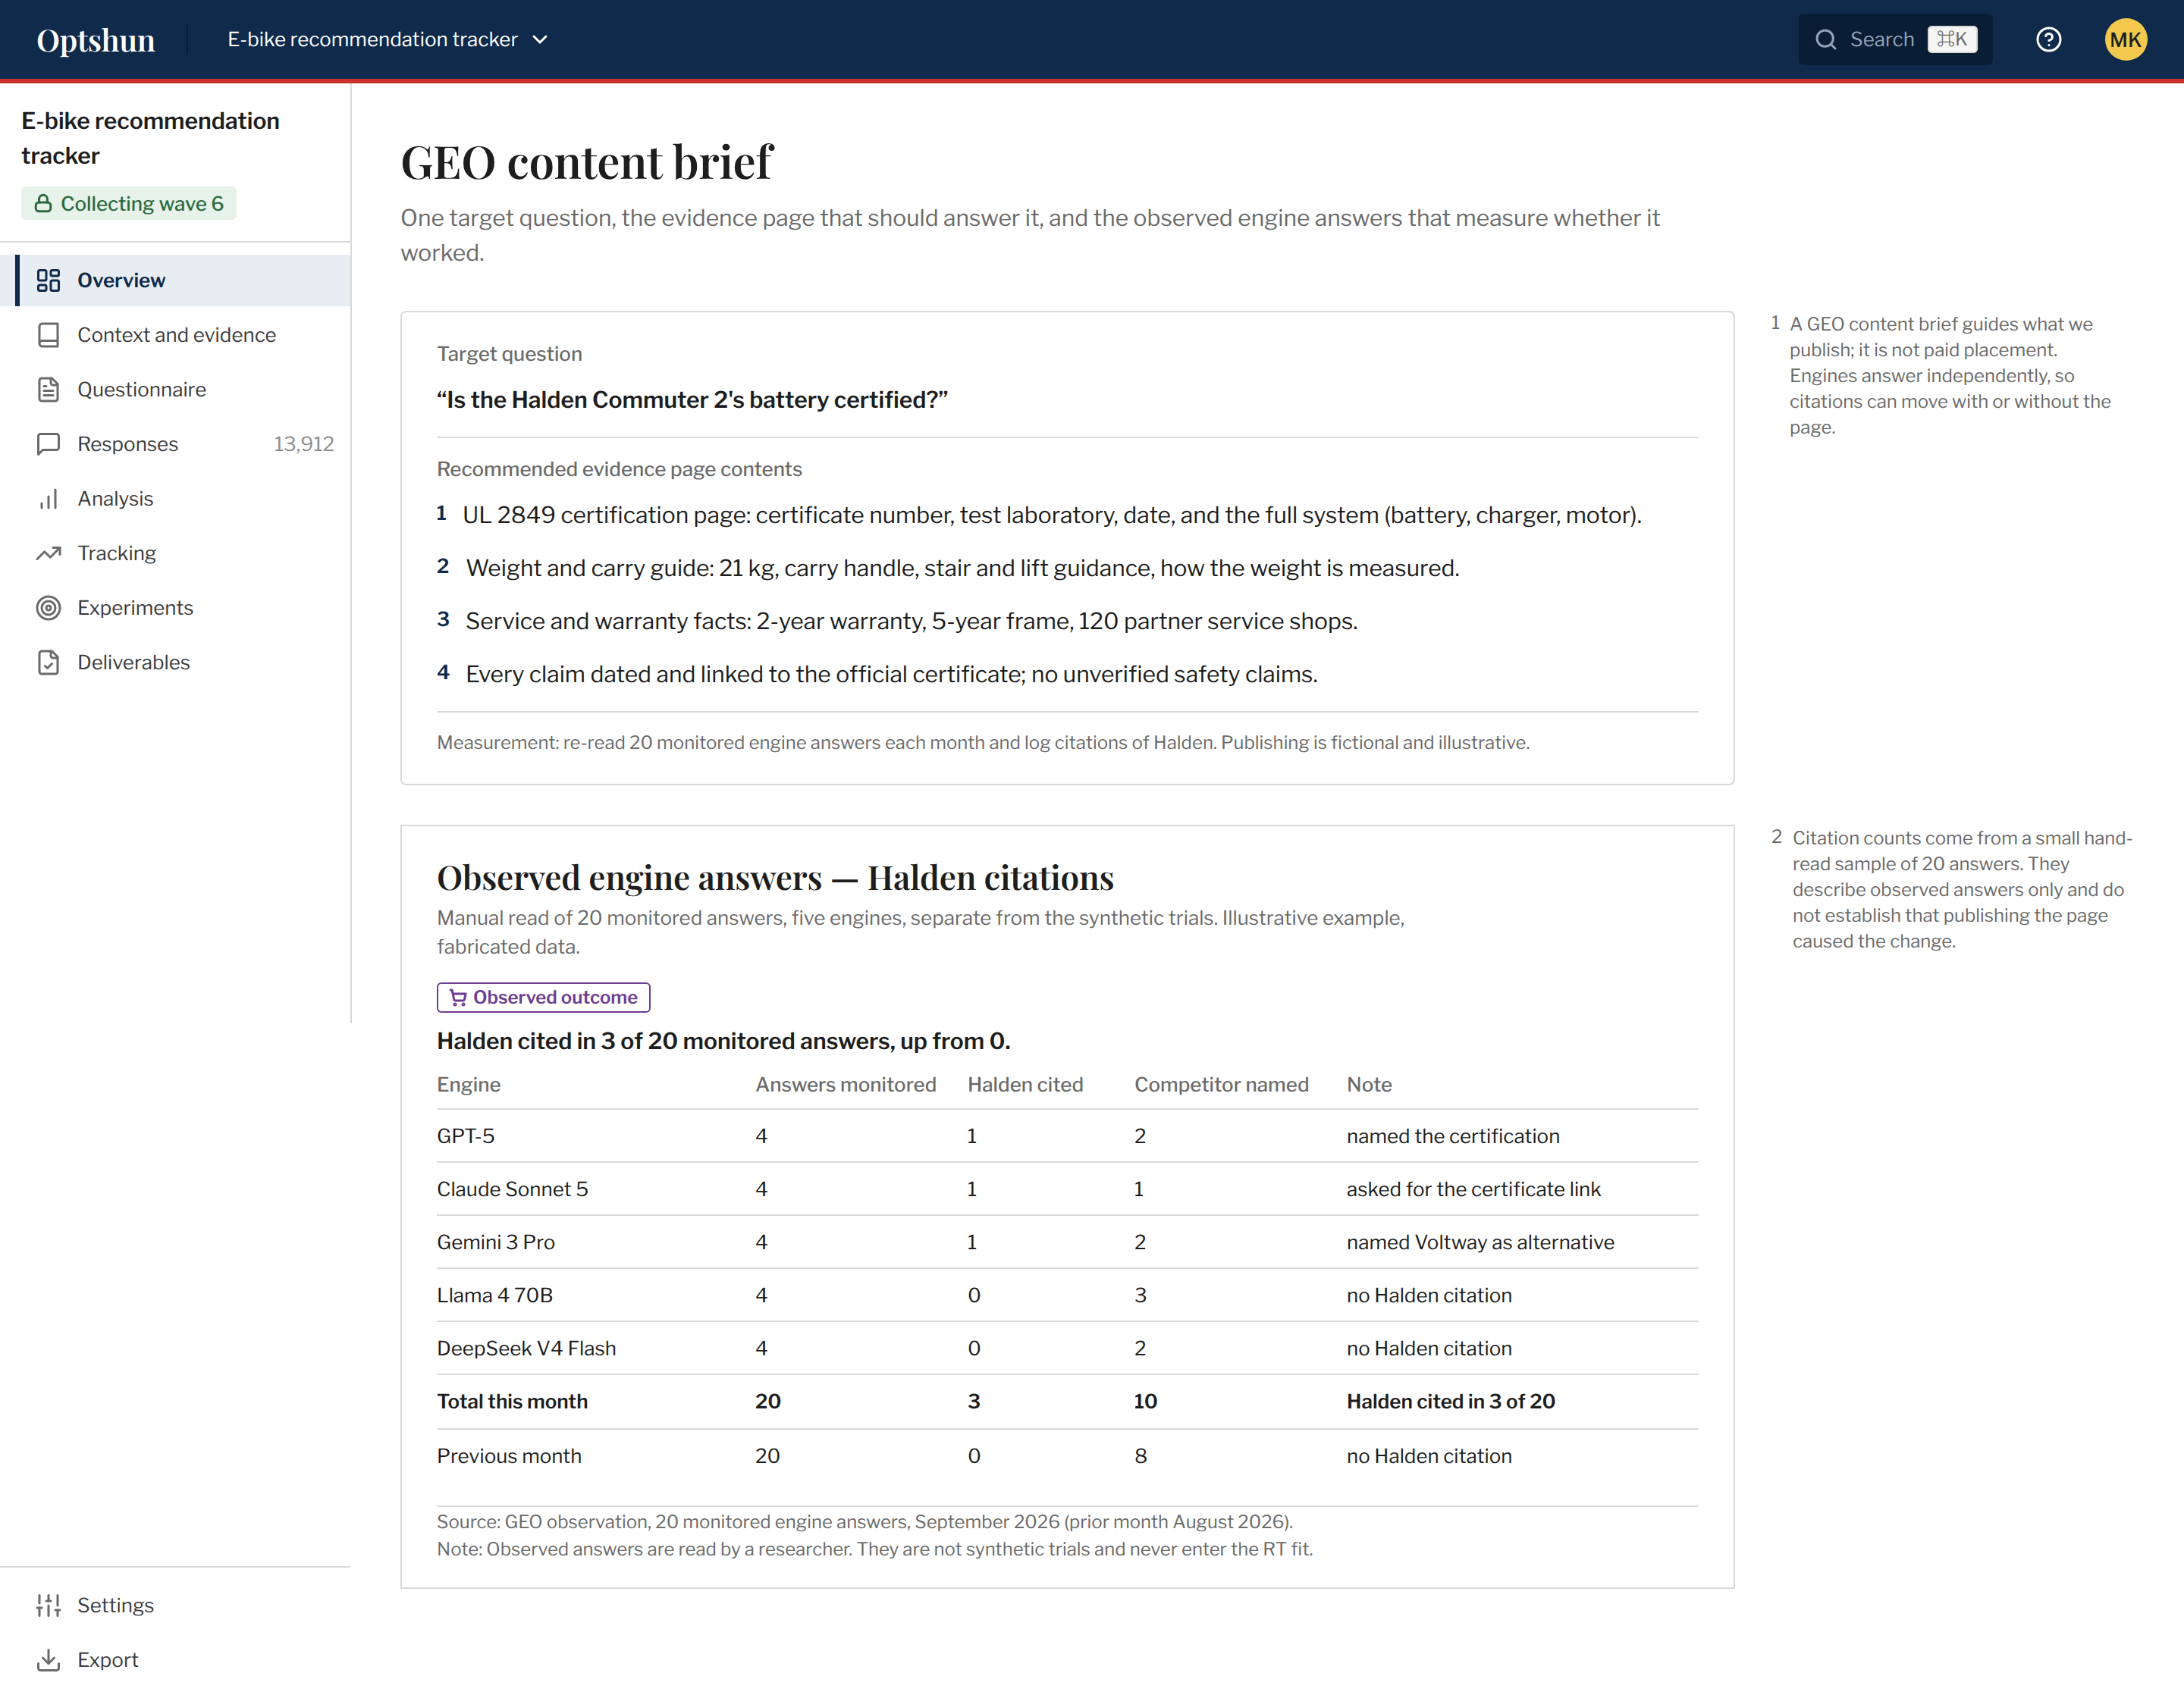Click the Context and evidence book icon
Screen dimensions: 2184x1698
point(48,335)
